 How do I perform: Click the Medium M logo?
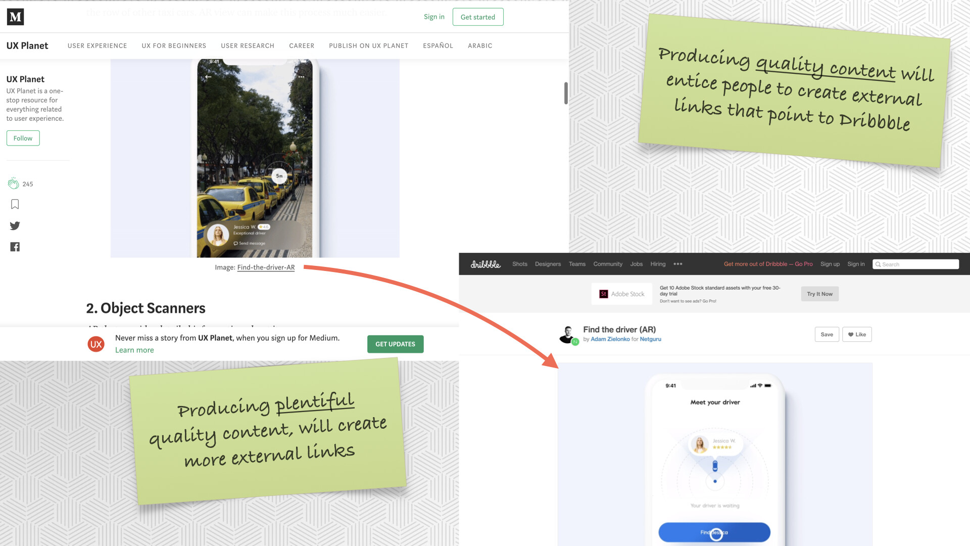tap(15, 17)
